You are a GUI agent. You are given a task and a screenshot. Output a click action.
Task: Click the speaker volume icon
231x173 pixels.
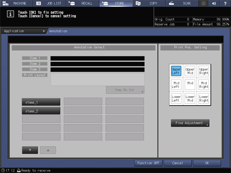[x=214, y=3]
